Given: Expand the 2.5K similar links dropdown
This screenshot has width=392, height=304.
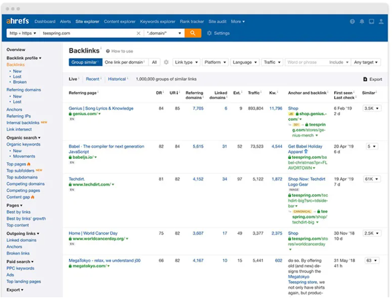Looking at the screenshot, I should click(372, 234).
